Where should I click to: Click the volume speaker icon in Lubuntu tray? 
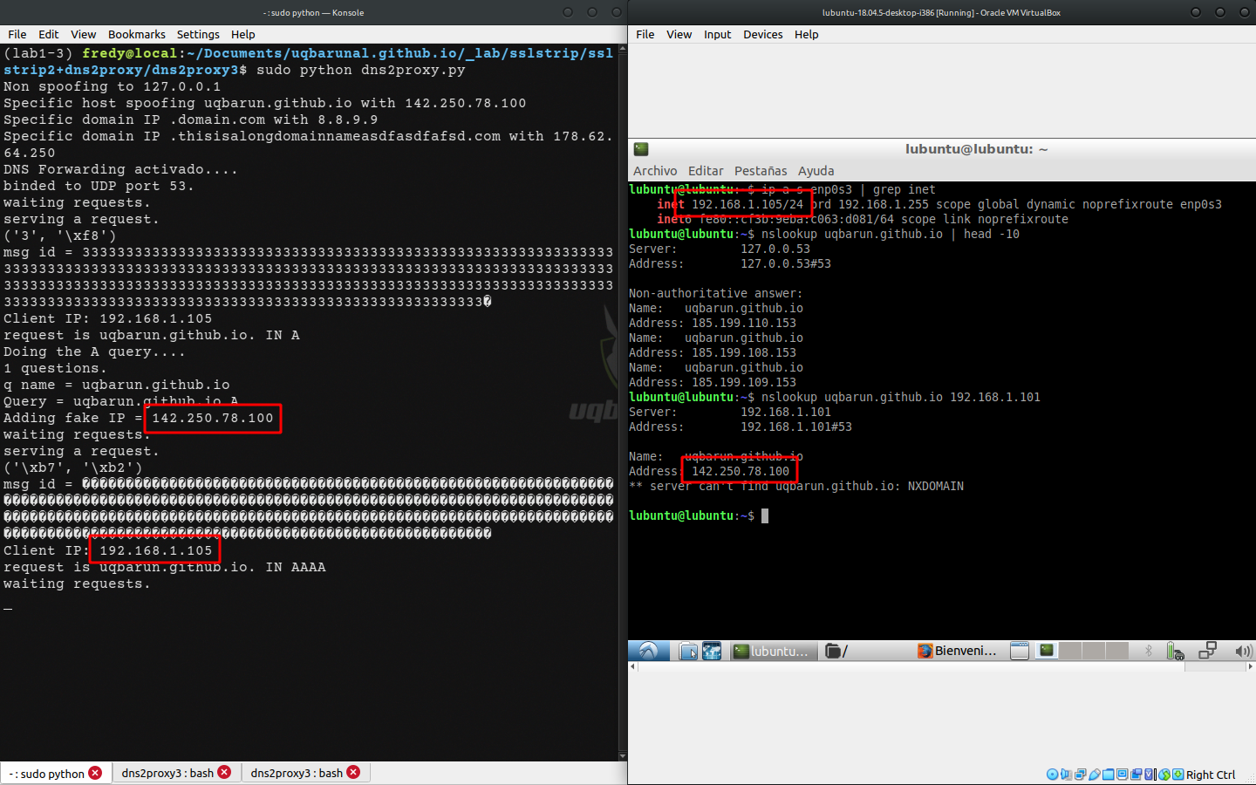[1244, 651]
